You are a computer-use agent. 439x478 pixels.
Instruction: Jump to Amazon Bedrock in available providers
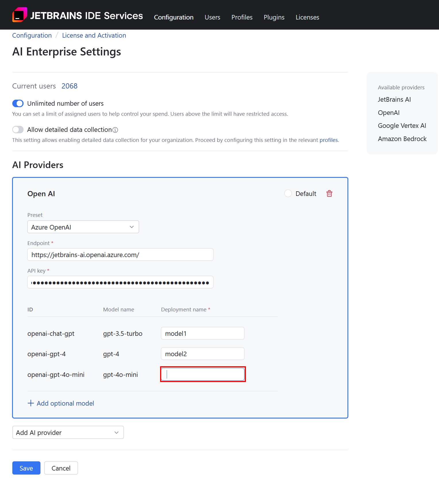(x=402, y=139)
